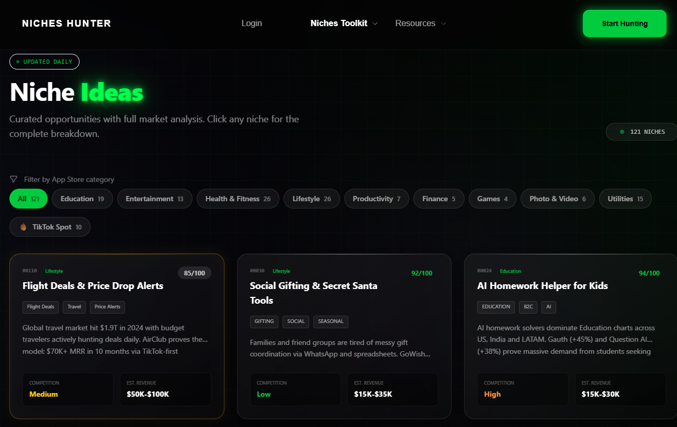Switch to the Education filter tab
The image size is (677, 427).
click(82, 199)
